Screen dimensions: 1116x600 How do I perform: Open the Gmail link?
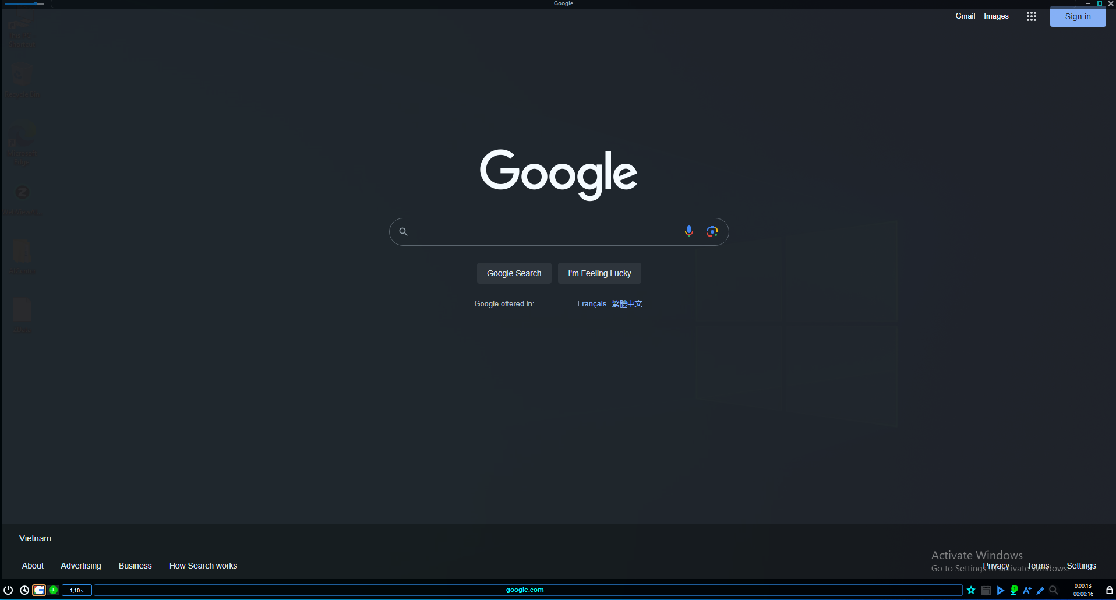[965, 16]
